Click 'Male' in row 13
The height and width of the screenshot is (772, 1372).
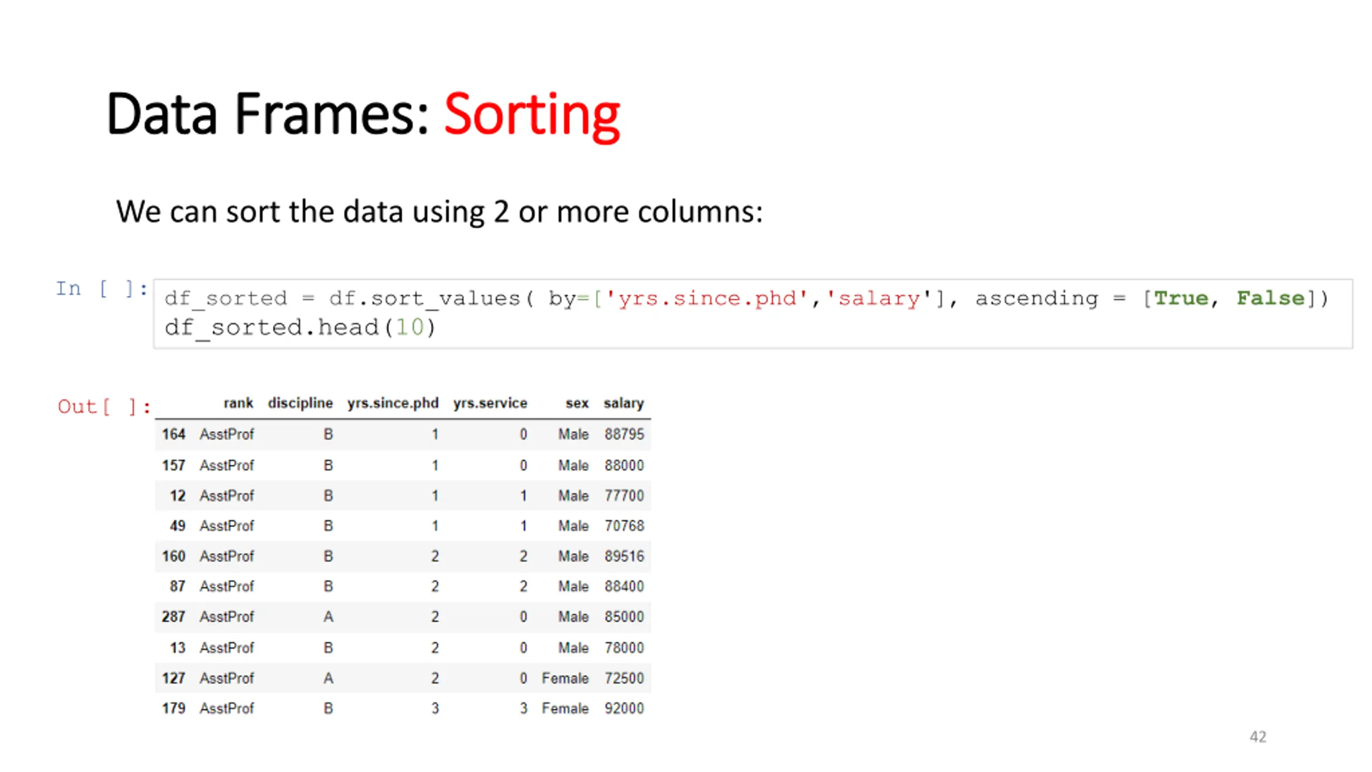tap(573, 648)
